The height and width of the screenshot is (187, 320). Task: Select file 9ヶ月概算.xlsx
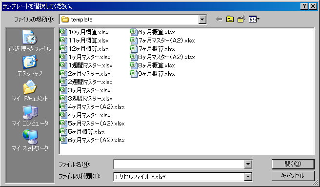pos(153,74)
